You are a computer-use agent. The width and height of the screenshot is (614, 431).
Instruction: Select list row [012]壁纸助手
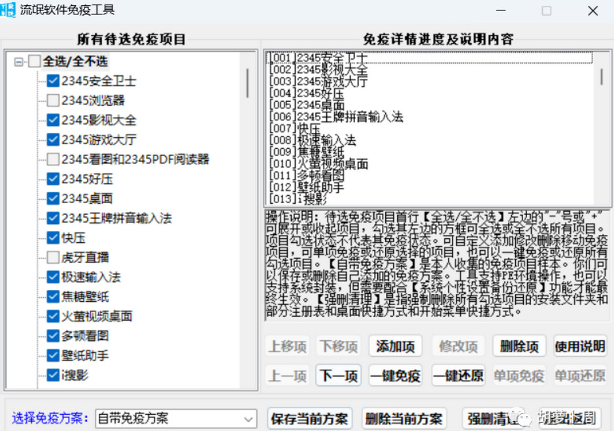[x=430, y=187]
